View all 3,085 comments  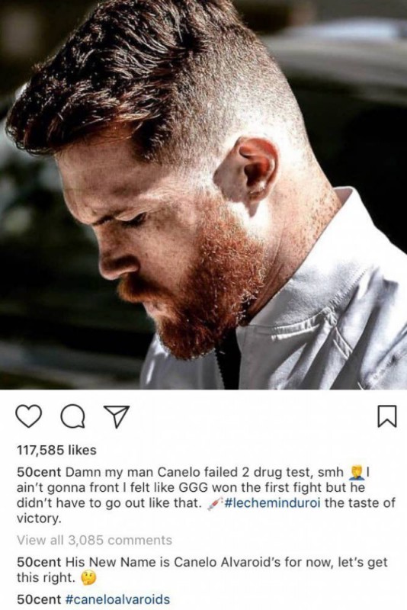(95, 541)
